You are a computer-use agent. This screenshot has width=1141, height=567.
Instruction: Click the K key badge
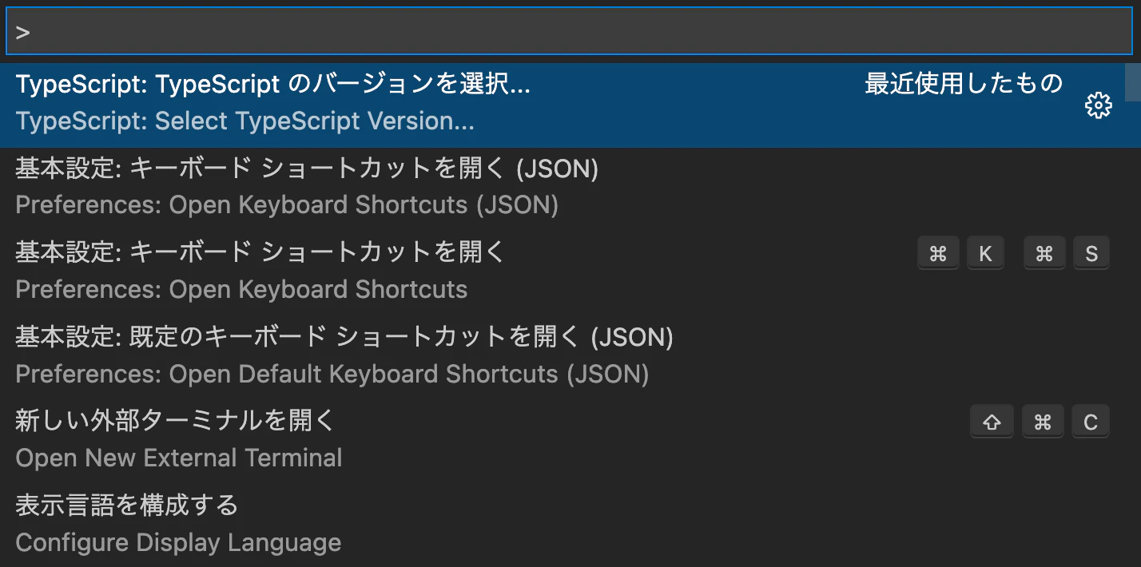985,254
